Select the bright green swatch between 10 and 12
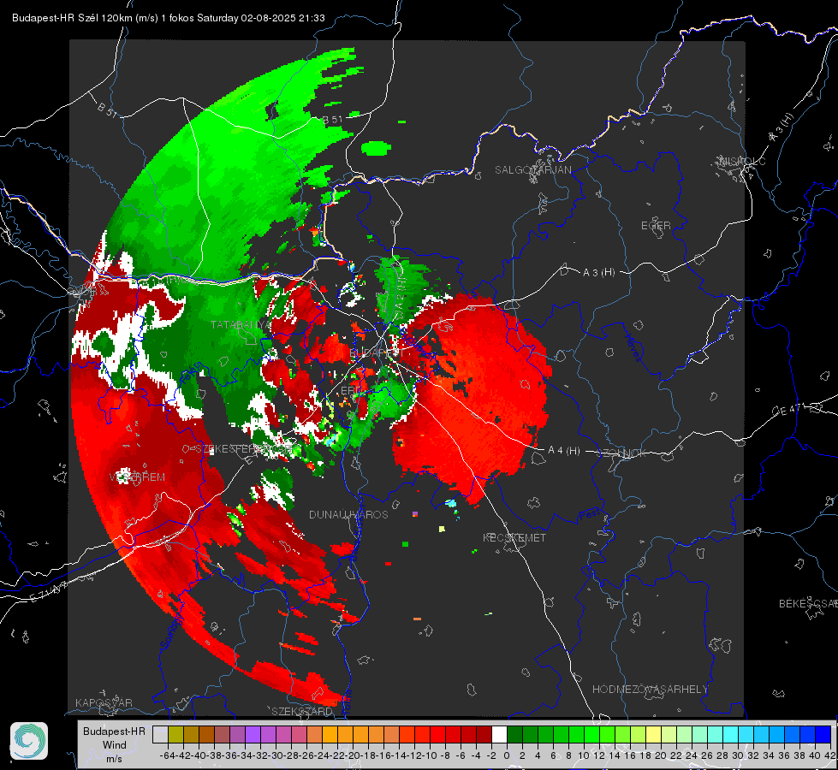 tap(591, 734)
